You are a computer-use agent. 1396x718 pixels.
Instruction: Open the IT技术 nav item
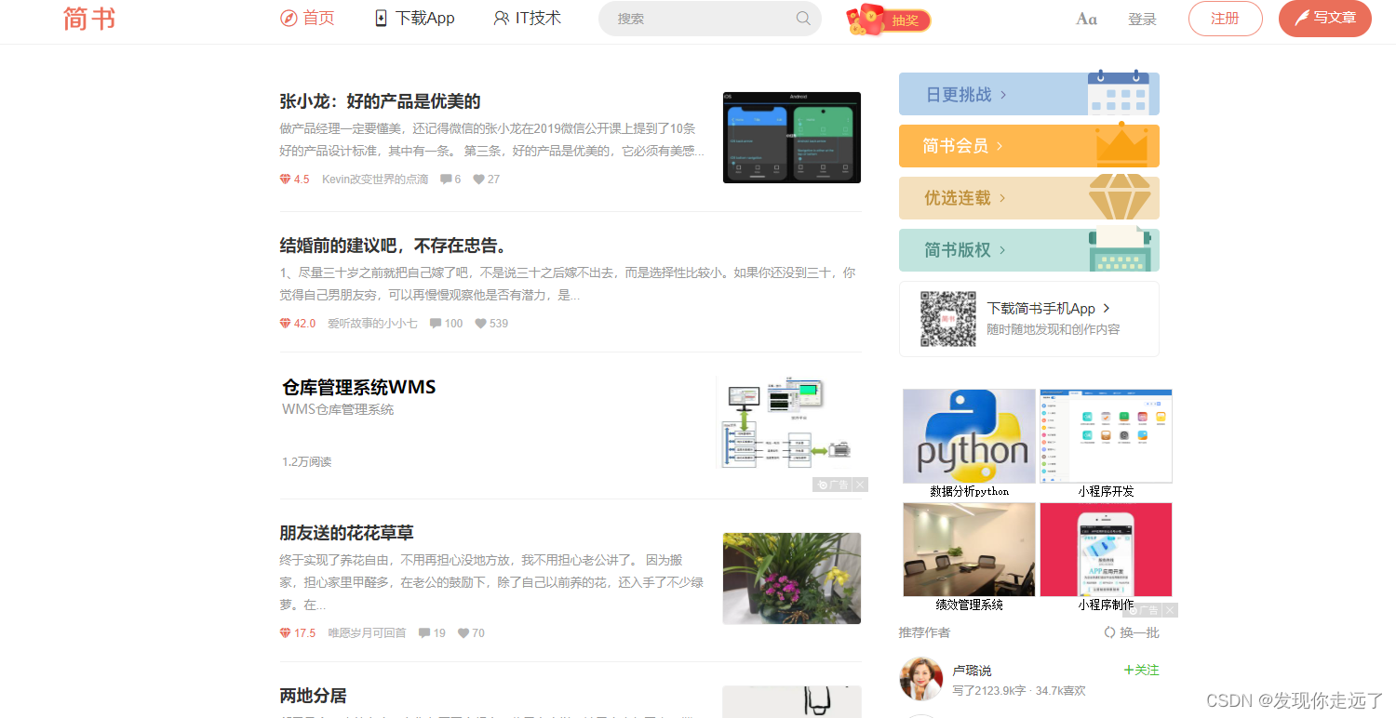(528, 18)
